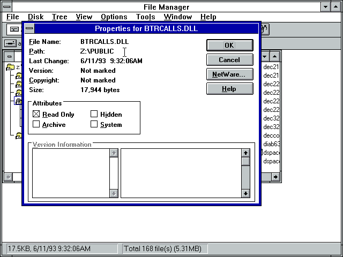
Task: Click status bar text 17.5KB, 6/11/93 9:32:06AM
Action: point(49,248)
